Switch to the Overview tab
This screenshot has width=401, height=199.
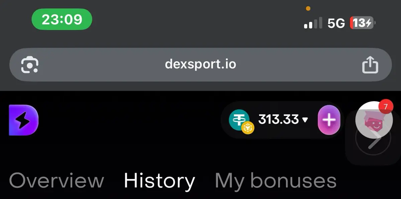pyautogui.click(x=56, y=181)
